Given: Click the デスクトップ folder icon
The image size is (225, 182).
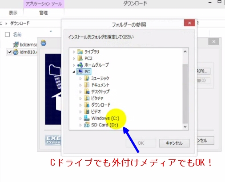Looking at the screenshot, I should 87,91.
